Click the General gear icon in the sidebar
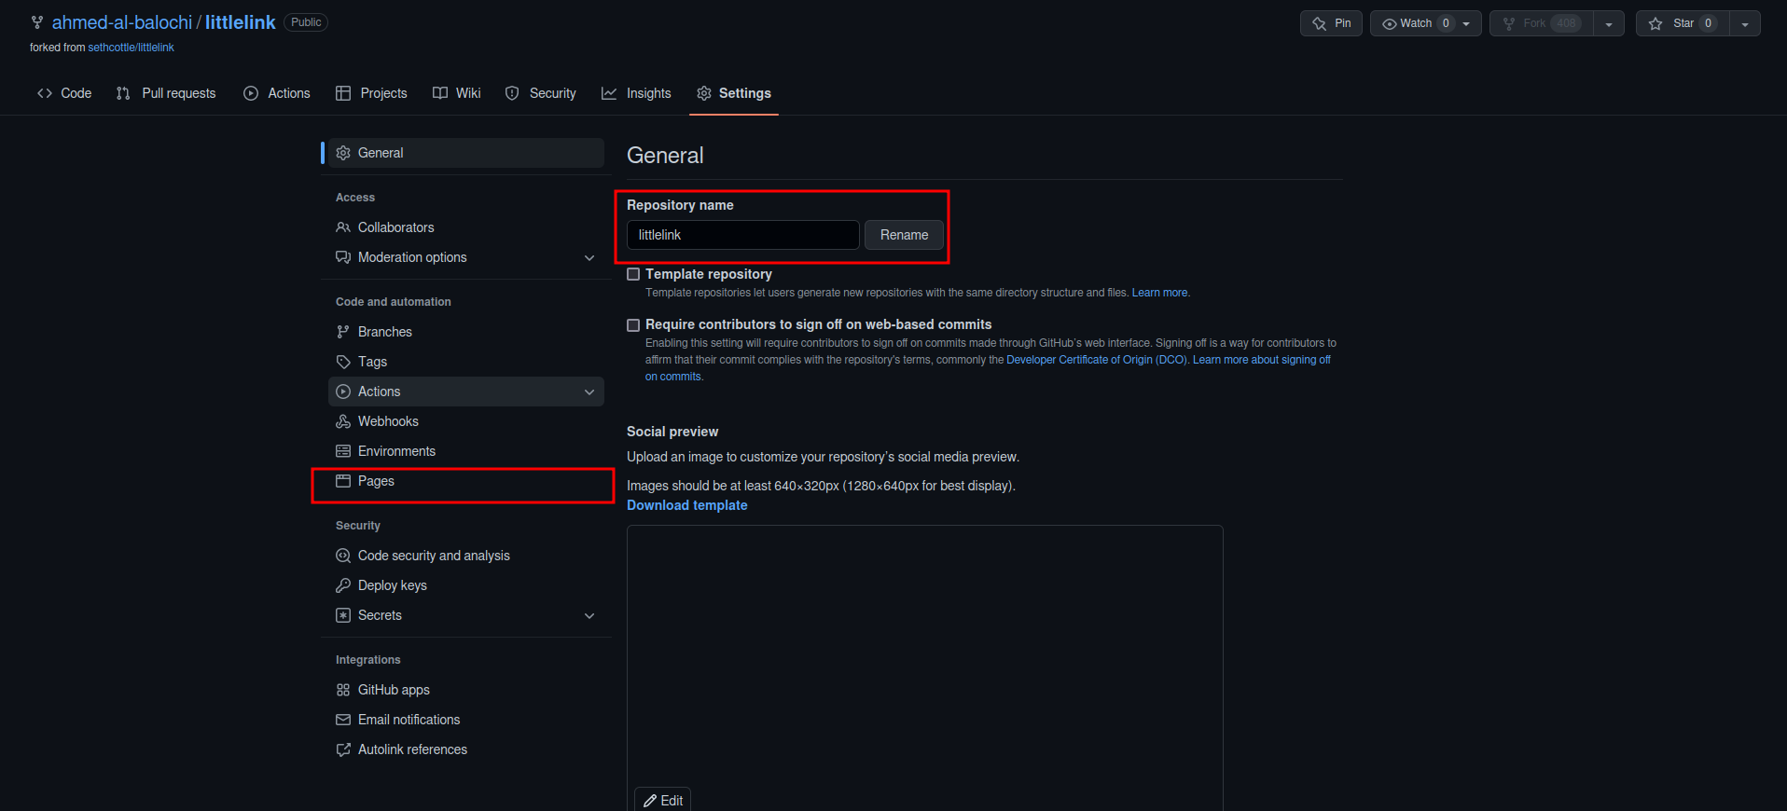 point(343,153)
